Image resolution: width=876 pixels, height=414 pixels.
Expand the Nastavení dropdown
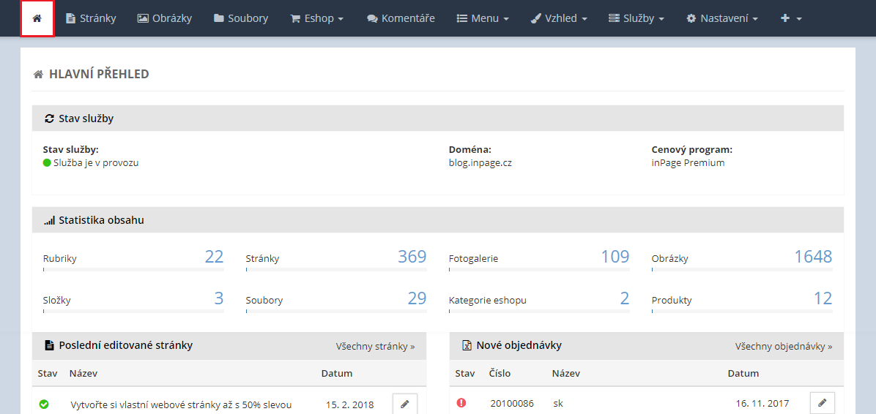coord(721,18)
